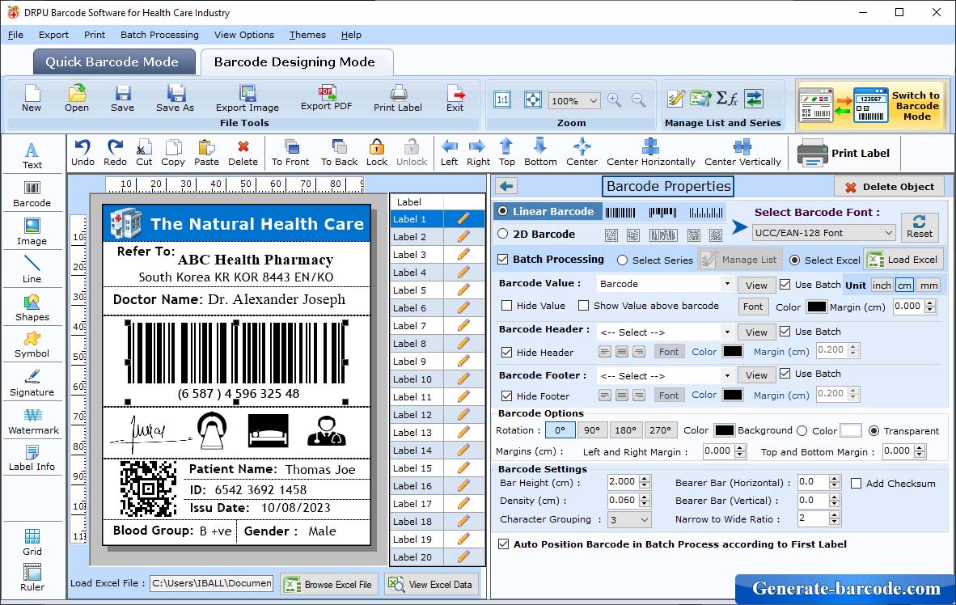Open the Batch Processing menu
The image size is (956, 605).
coord(160,35)
